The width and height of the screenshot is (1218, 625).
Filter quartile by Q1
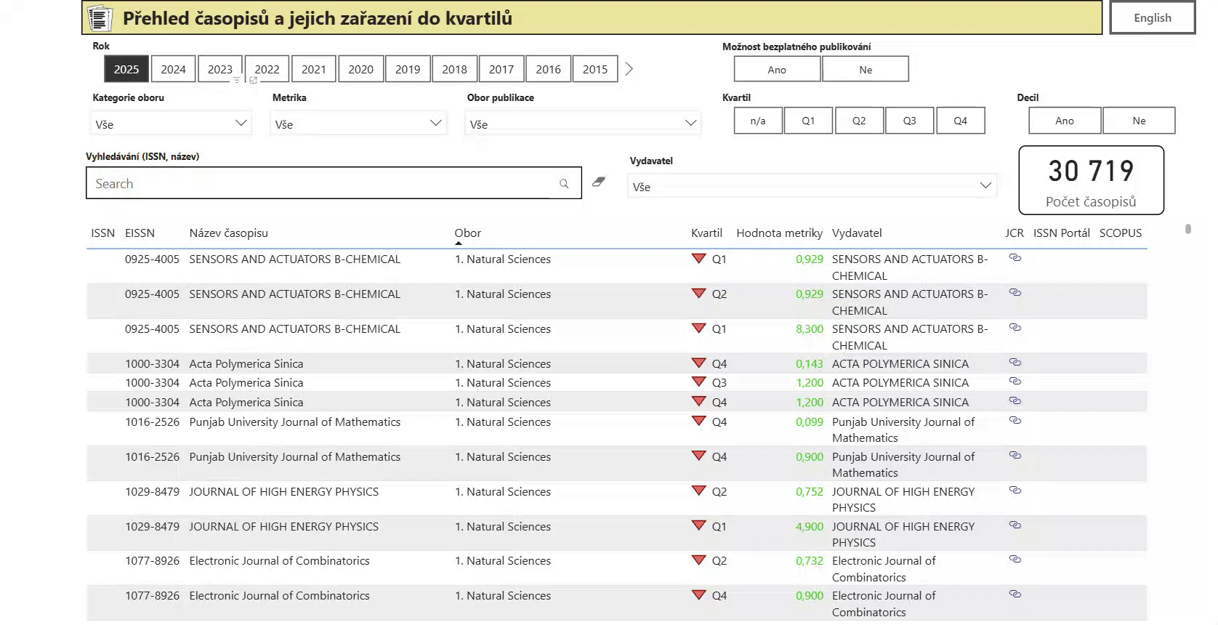click(x=808, y=121)
